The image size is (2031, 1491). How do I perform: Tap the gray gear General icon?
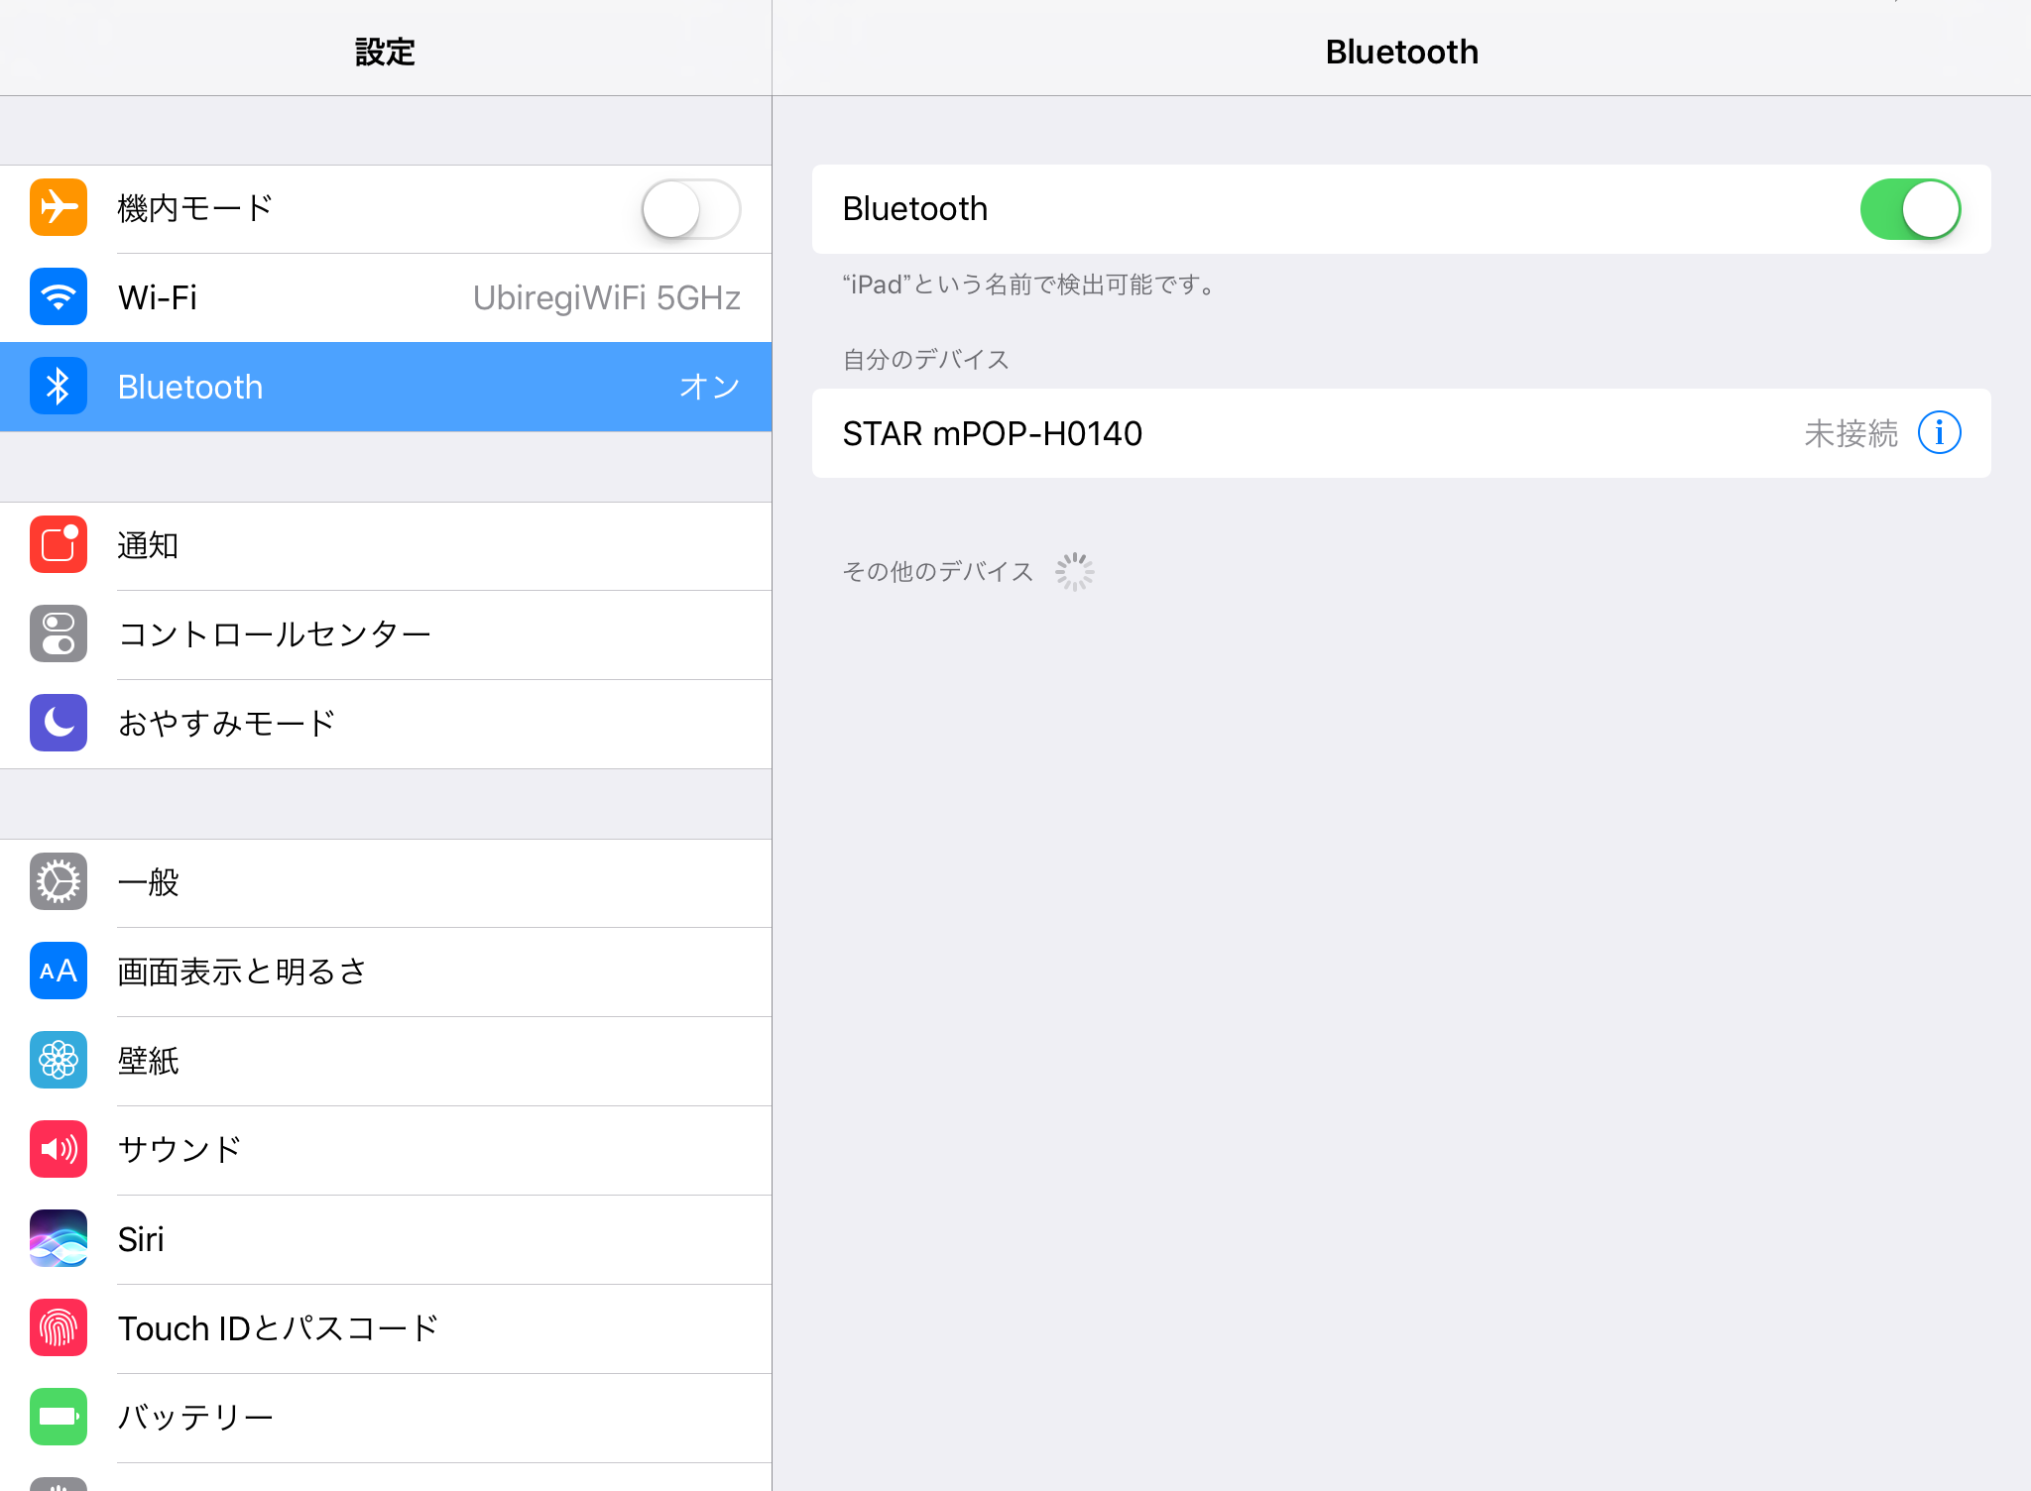click(59, 882)
